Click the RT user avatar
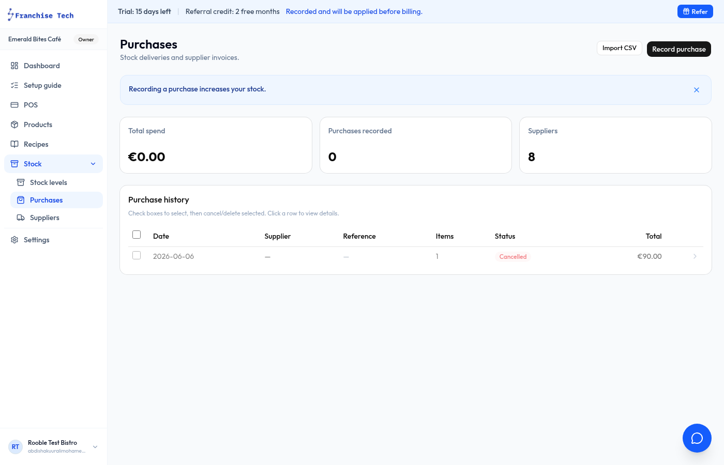 (x=16, y=447)
